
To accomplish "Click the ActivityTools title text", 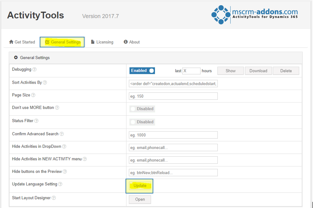I will pyautogui.click(x=35, y=15).
